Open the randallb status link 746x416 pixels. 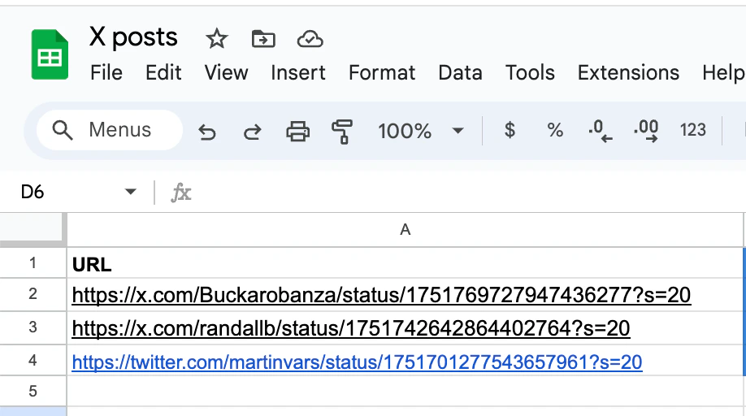pos(350,328)
